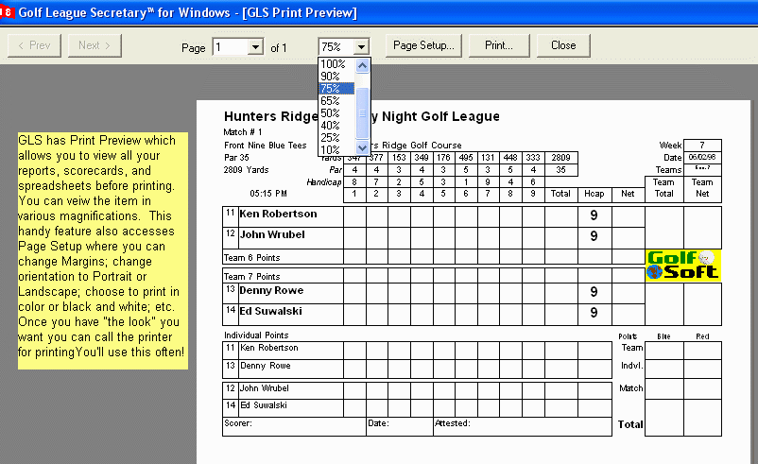Image resolution: width=758 pixels, height=464 pixels.
Task: Go back with the Prev button
Action: [35, 45]
